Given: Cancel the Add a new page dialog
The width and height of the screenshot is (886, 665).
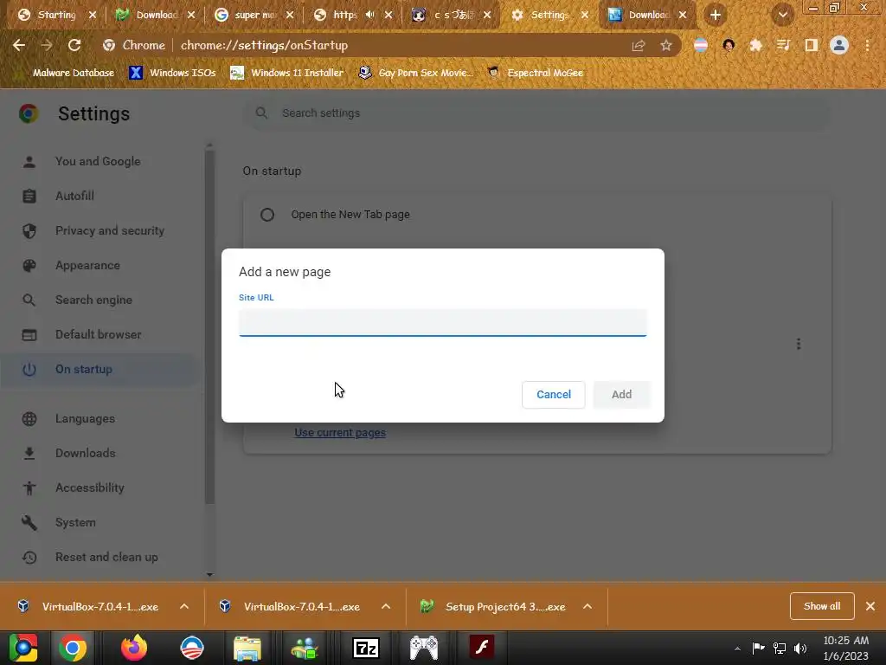Looking at the screenshot, I should (553, 394).
